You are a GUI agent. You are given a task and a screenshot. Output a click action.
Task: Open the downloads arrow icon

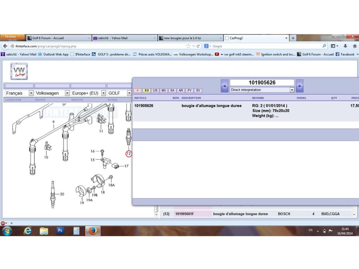click(x=345, y=46)
